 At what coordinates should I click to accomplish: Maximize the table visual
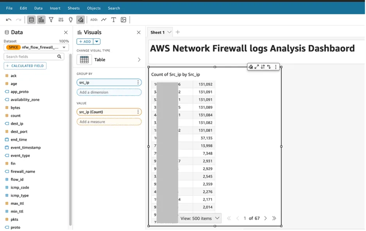[x=257, y=67]
